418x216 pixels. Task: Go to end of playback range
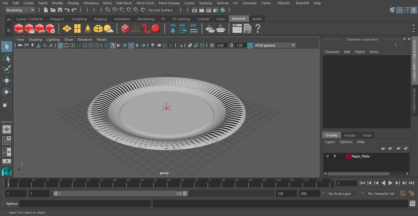tap(412, 183)
